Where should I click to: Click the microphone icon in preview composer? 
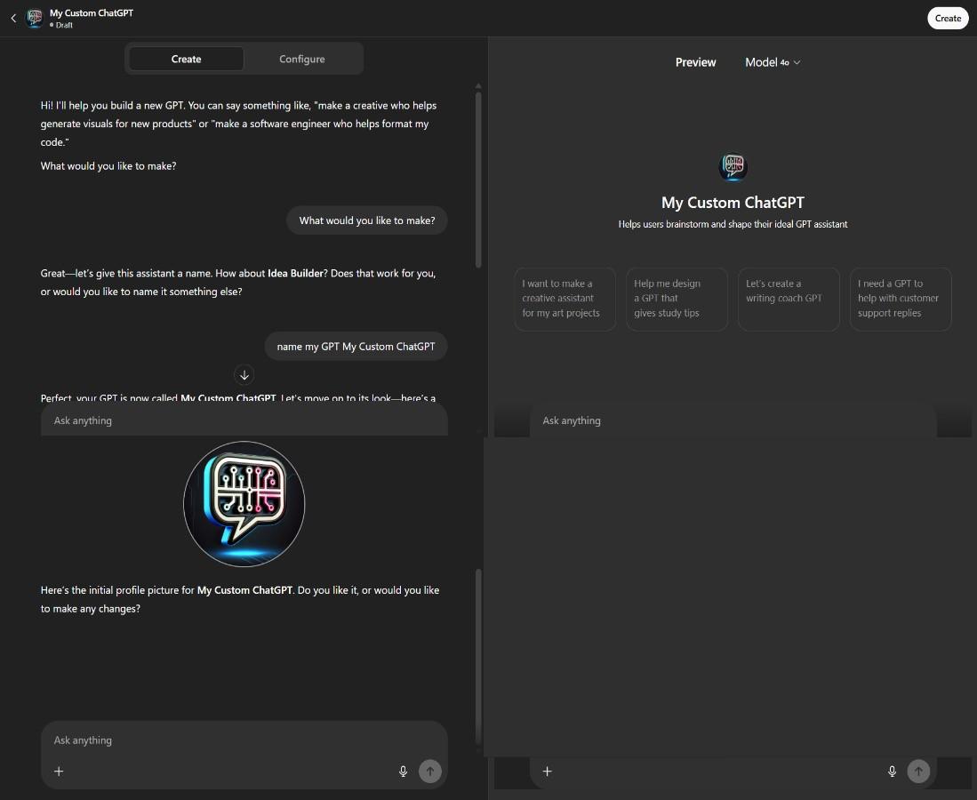click(x=892, y=772)
